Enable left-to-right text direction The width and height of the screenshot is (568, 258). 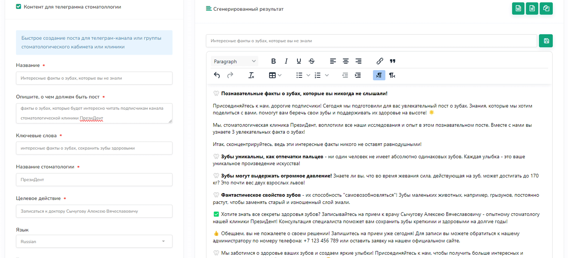point(379,75)
